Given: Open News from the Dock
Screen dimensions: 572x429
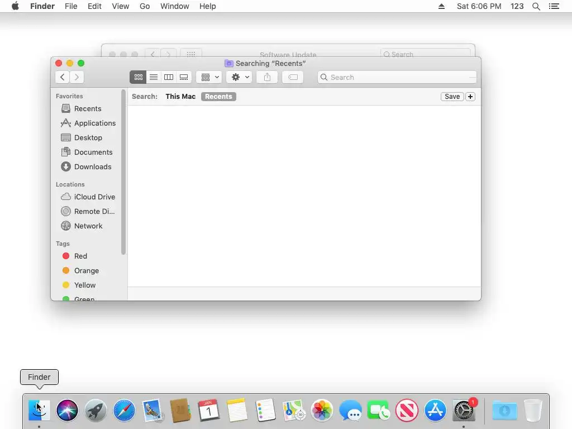Looking at the screenshot, I should [407, 410].
